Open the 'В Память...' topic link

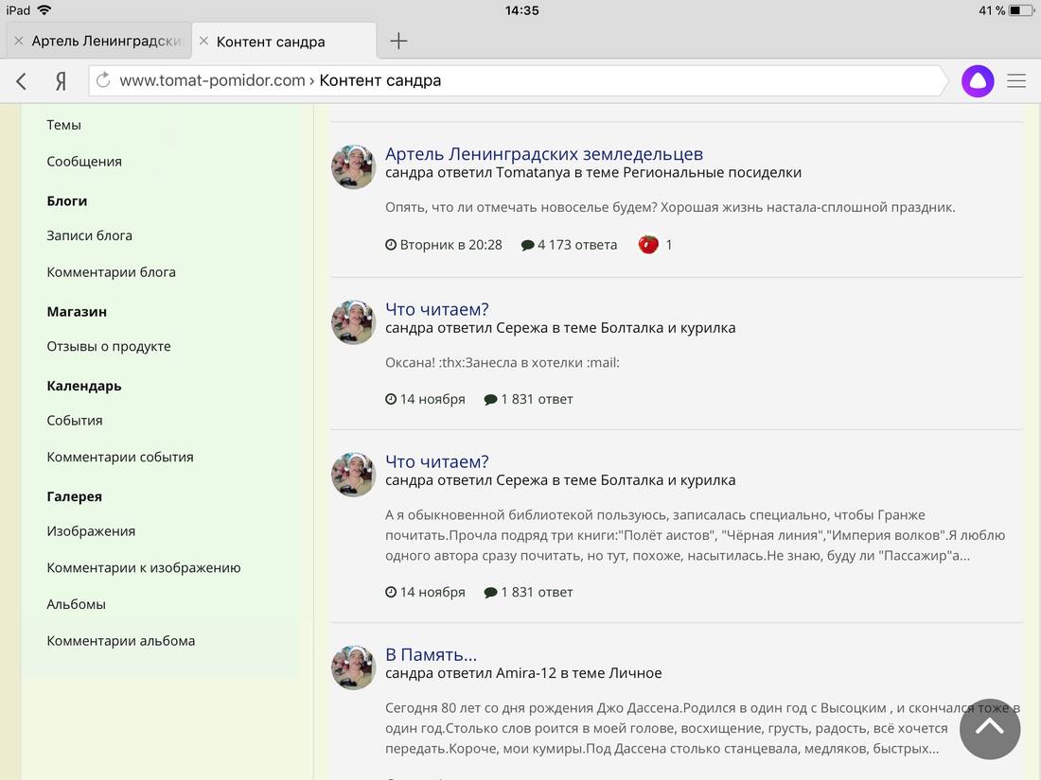431,654
